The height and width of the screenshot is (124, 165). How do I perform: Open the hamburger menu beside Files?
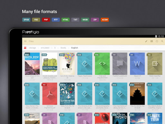(25, 41)
